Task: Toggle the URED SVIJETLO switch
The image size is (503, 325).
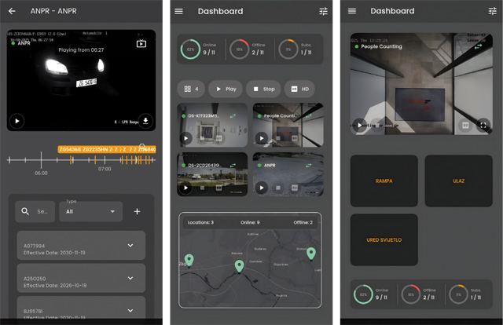Action: click(x=384, y=239)
